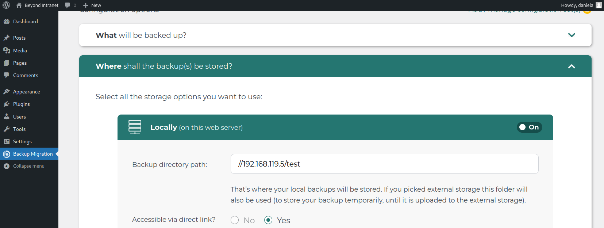
Task: Click the Tools wrench icon
Action: coord(7,129)
